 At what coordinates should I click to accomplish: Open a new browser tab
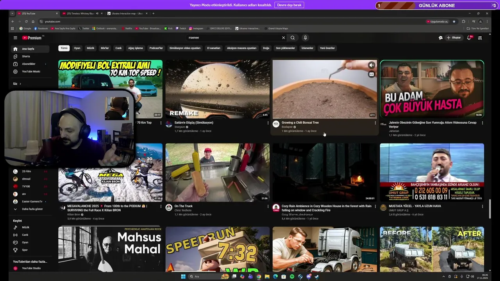(x=153, y=14)
